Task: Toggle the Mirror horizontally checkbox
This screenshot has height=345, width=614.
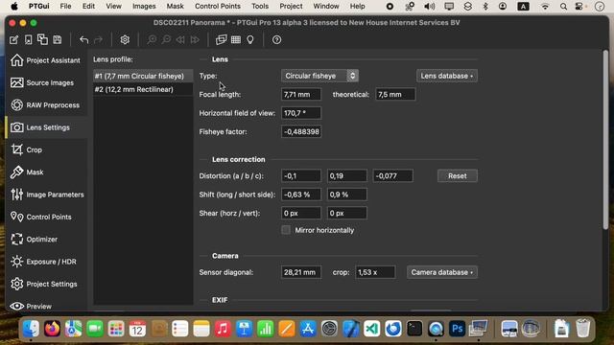Action: [x=286, y=230]
